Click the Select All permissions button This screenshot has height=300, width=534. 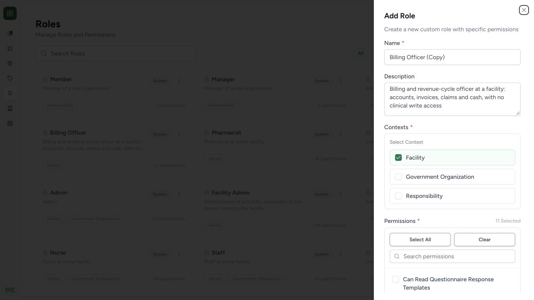[x=420, y=240]
